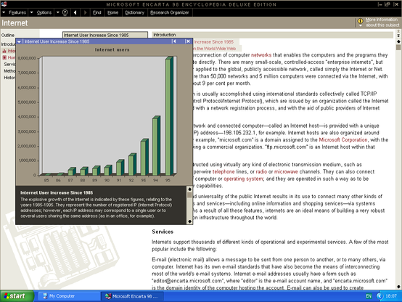
Task: Open the Windows Start menu
Action: pyautogui.click(x=17, y=296)
